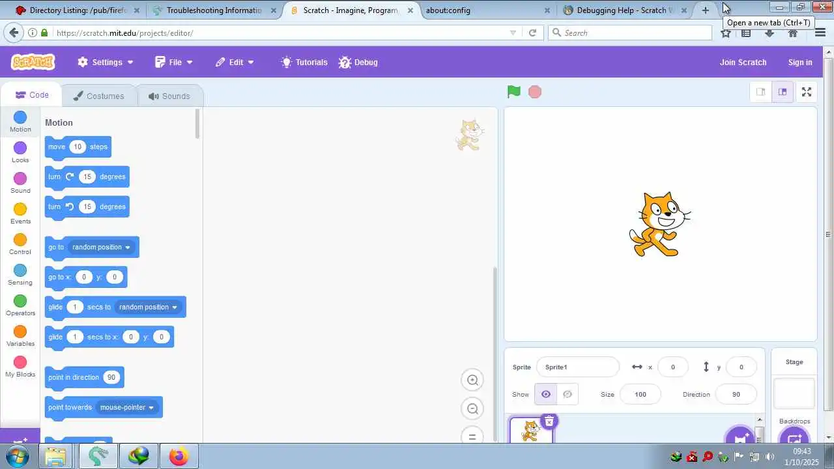Hide the sprite with crossed-eye icon
Image resolution: width=834 pixels, height=469 pixels.
568,394
